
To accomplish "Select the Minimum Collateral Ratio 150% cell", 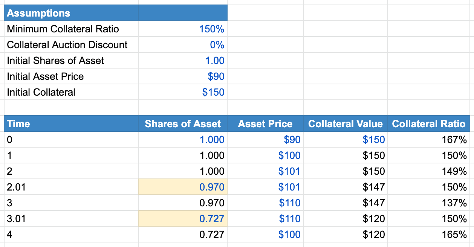I will click(183, 29).
